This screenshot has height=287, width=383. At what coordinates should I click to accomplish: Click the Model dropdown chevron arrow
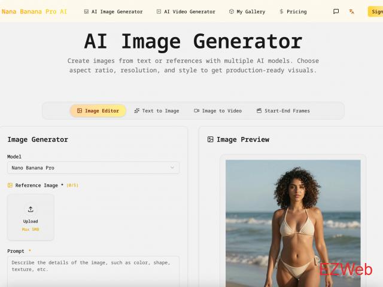pyautogui.click(x=172, y=168)
